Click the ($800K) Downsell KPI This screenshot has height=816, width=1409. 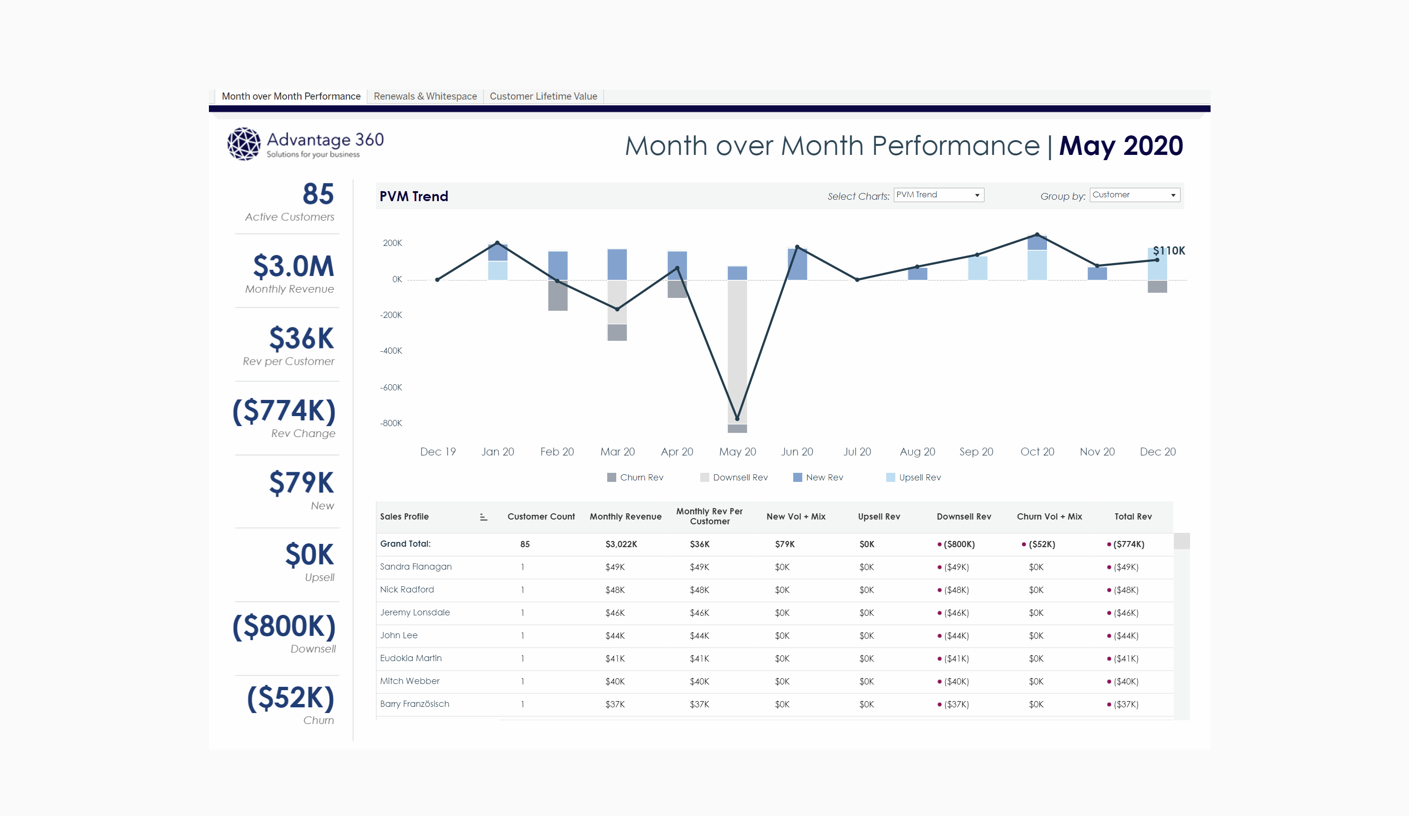284,634
